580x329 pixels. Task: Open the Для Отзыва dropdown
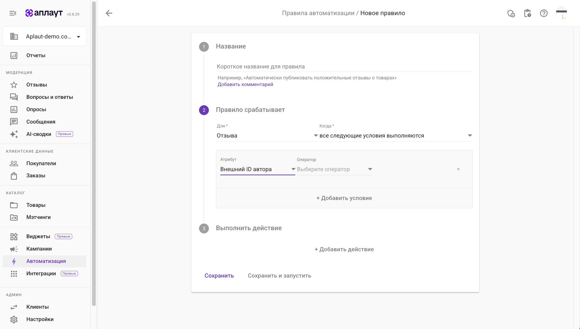pyautogui.click(x=267, y=136)
